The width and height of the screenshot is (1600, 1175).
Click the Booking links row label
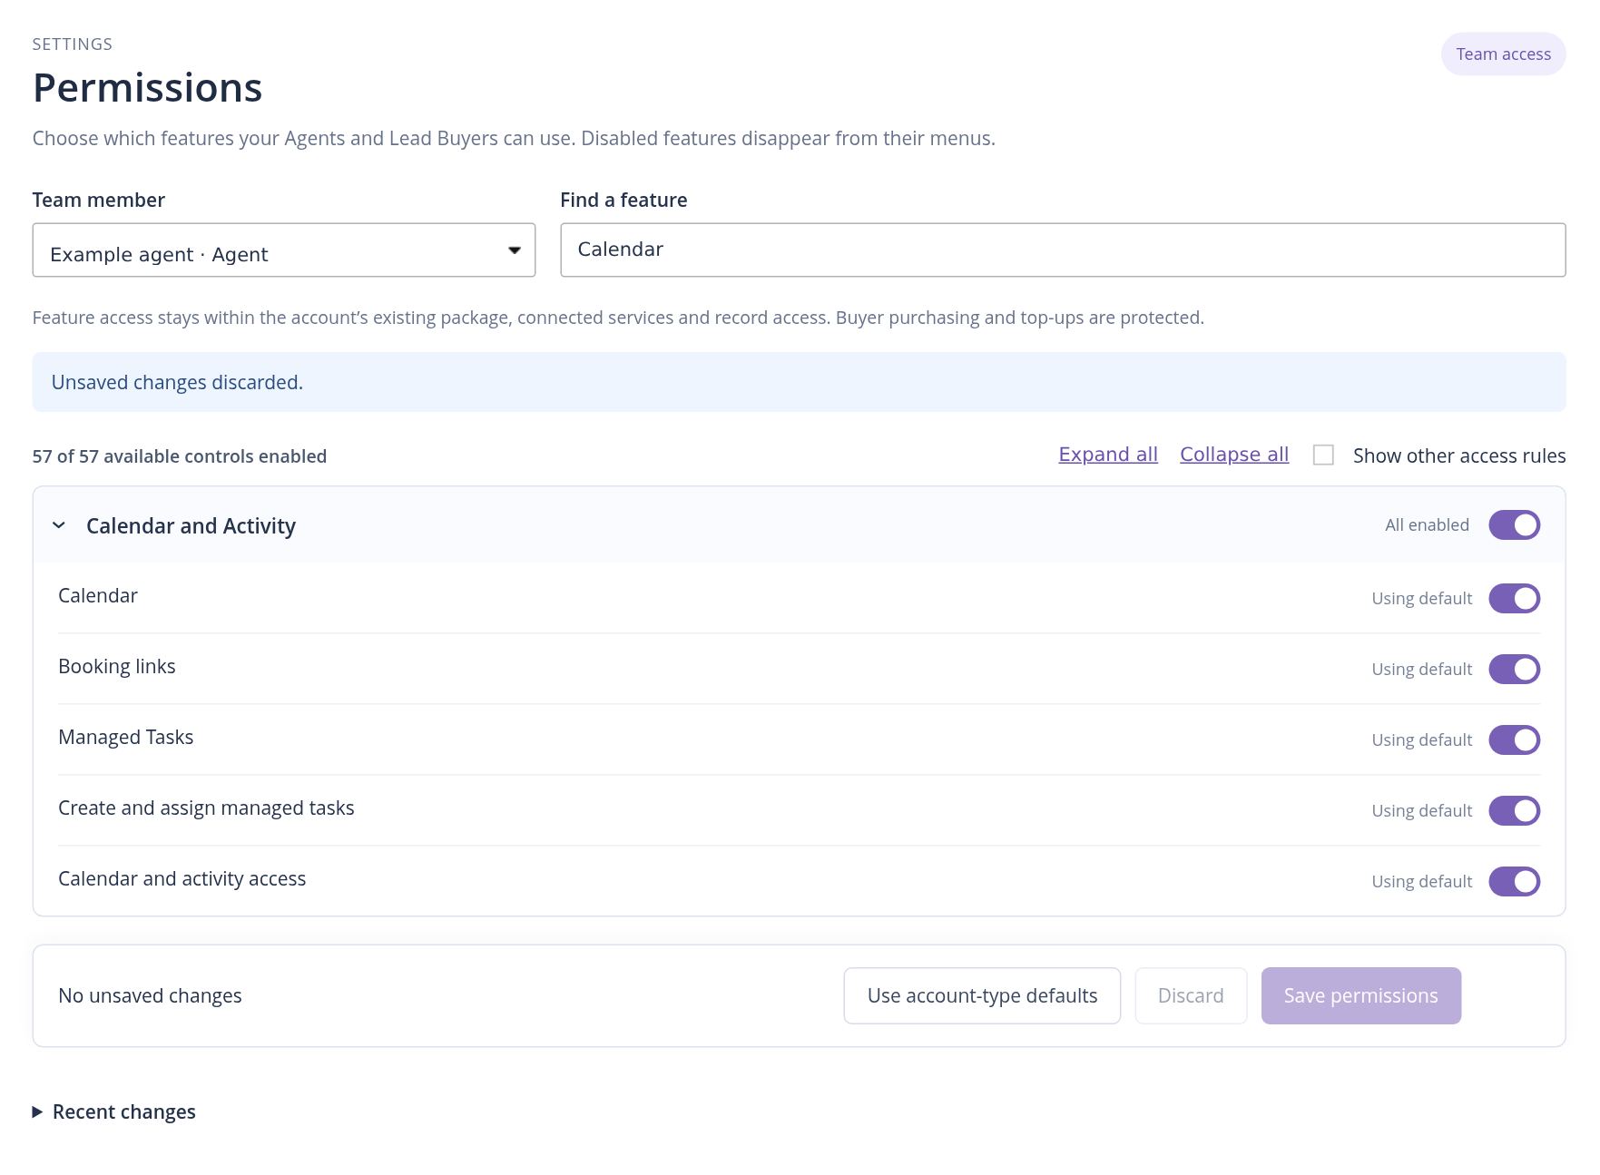117,667
